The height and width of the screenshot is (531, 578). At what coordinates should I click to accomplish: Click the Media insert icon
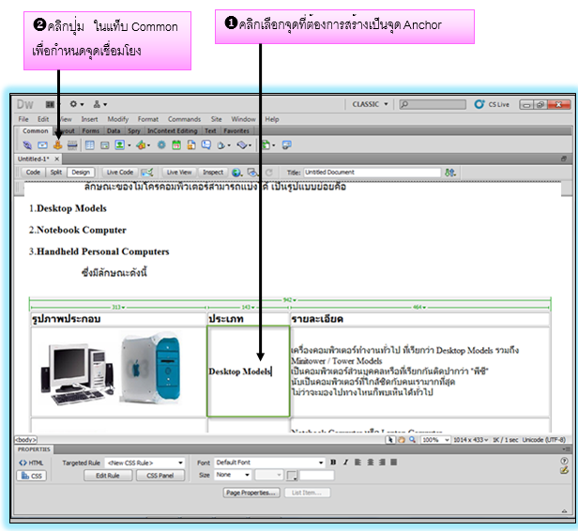(141, 145)
